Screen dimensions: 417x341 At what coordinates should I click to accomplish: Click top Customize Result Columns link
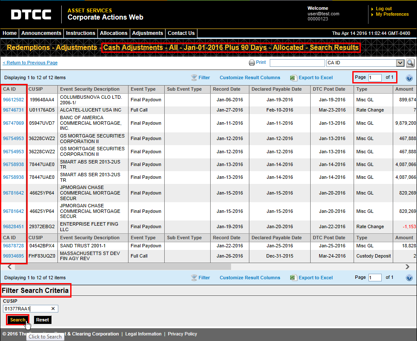point(250,77)
